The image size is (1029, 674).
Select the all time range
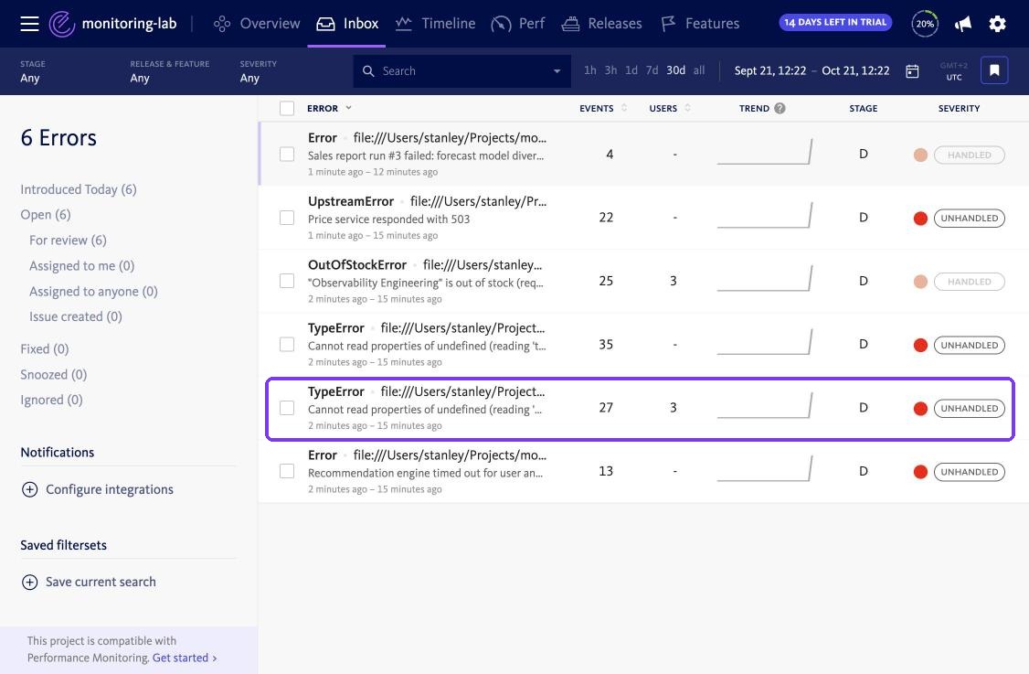coord(699,70)
